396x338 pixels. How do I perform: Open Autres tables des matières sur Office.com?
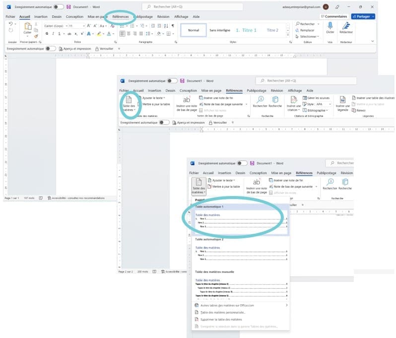point(241,305)
